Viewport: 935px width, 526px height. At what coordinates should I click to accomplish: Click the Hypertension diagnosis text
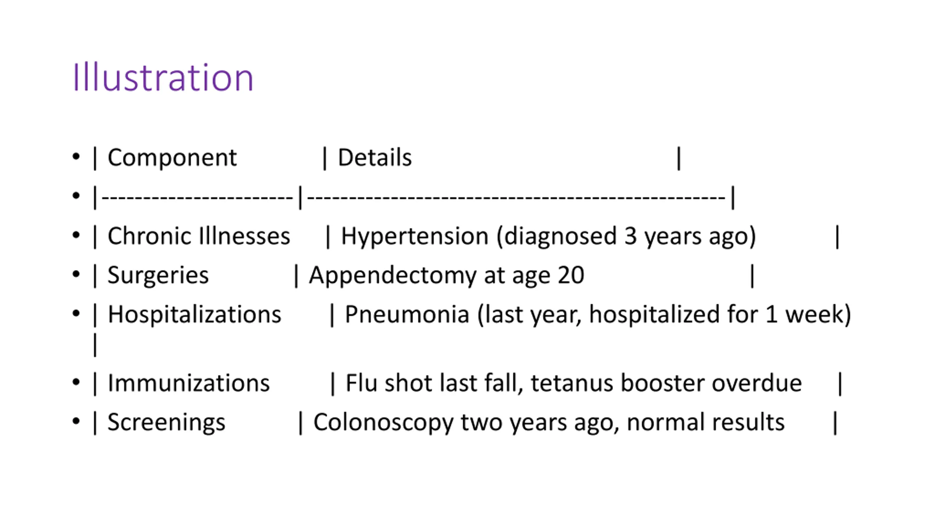point(548,237)
